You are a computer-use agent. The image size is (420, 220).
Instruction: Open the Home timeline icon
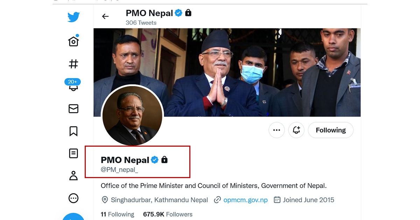pyautogui.click(x=73, y=41)
